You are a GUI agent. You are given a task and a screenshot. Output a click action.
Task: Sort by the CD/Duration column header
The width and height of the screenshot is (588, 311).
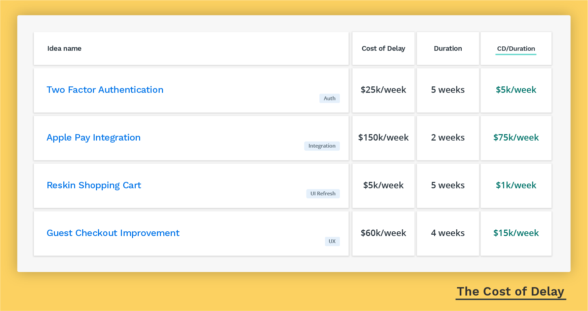(516, 48)
